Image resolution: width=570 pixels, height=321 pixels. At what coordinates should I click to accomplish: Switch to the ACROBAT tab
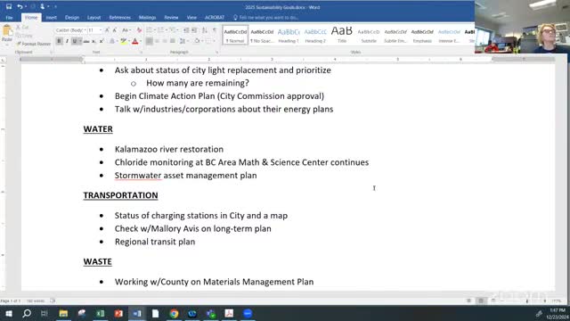pyautogui.click(x=215, y=18)
